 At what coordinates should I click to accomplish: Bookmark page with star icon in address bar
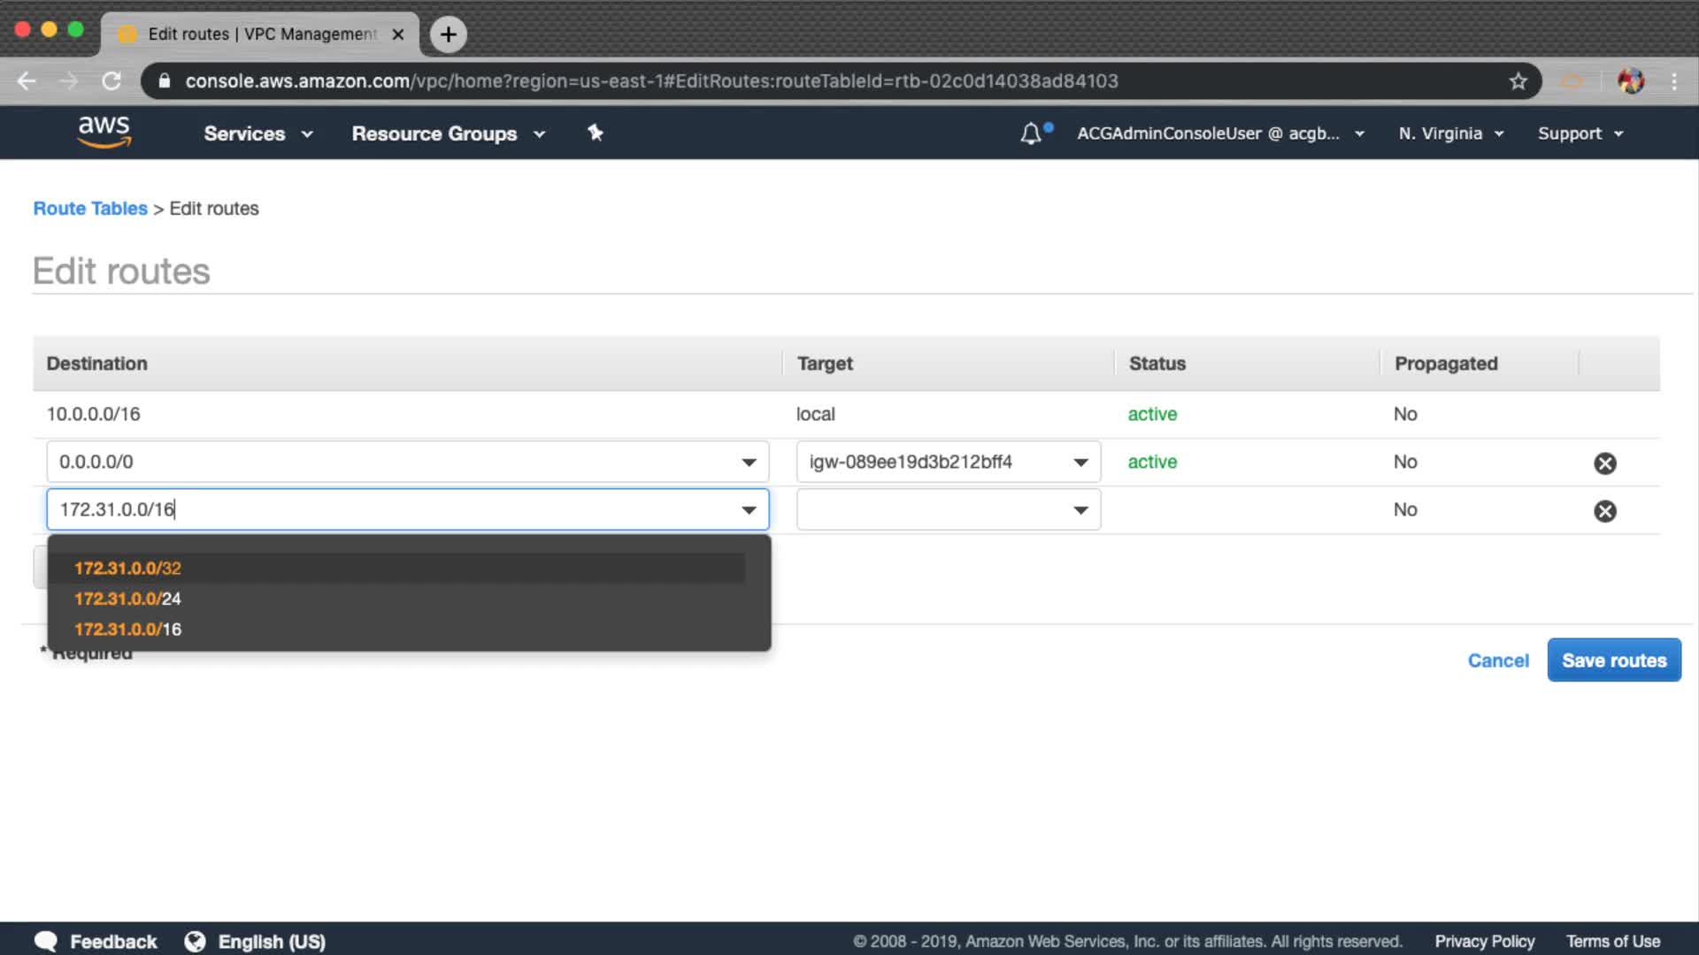click(x=1518, y=81)
